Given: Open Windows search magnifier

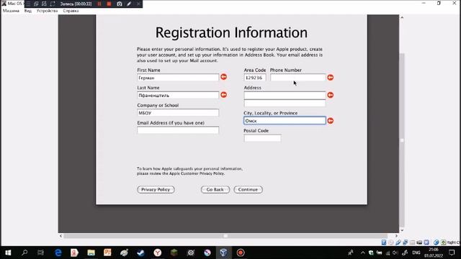Looking at the screenshot, I should 24,253.
